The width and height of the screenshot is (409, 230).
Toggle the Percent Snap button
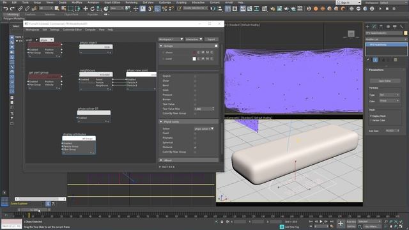[164, 9]
